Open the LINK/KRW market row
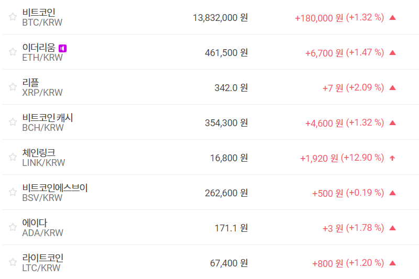 click(x=43, y=163)
